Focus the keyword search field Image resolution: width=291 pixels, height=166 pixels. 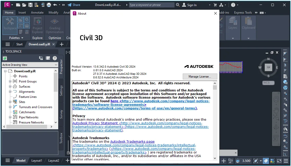click(x=152, y=5)
